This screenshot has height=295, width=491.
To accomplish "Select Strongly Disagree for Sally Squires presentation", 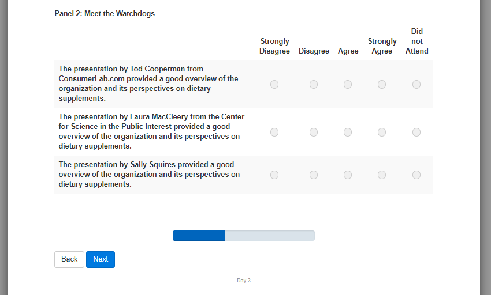I will click(274, 175).
